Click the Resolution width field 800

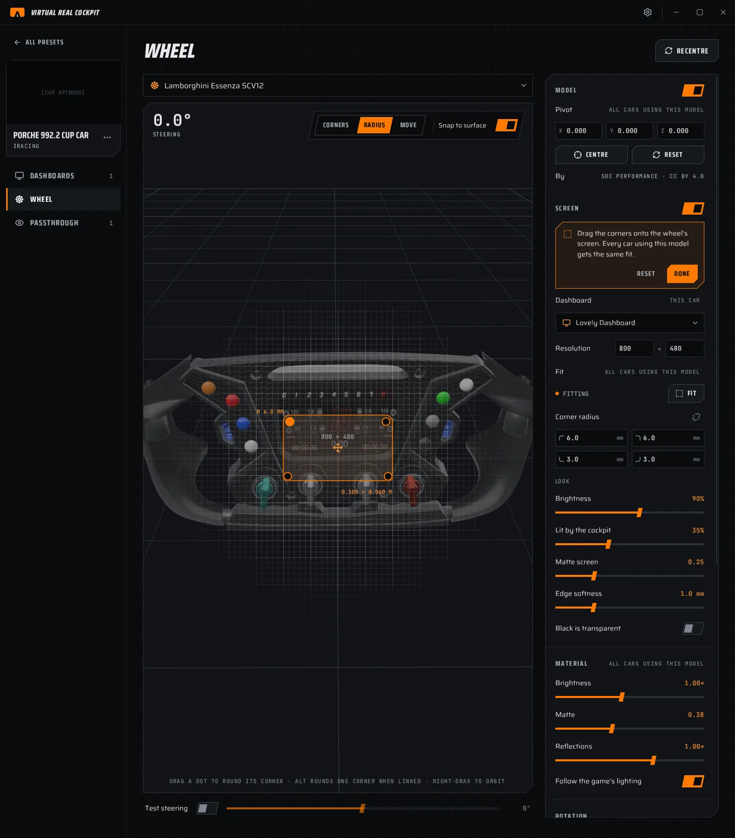[x=634, y=348]
